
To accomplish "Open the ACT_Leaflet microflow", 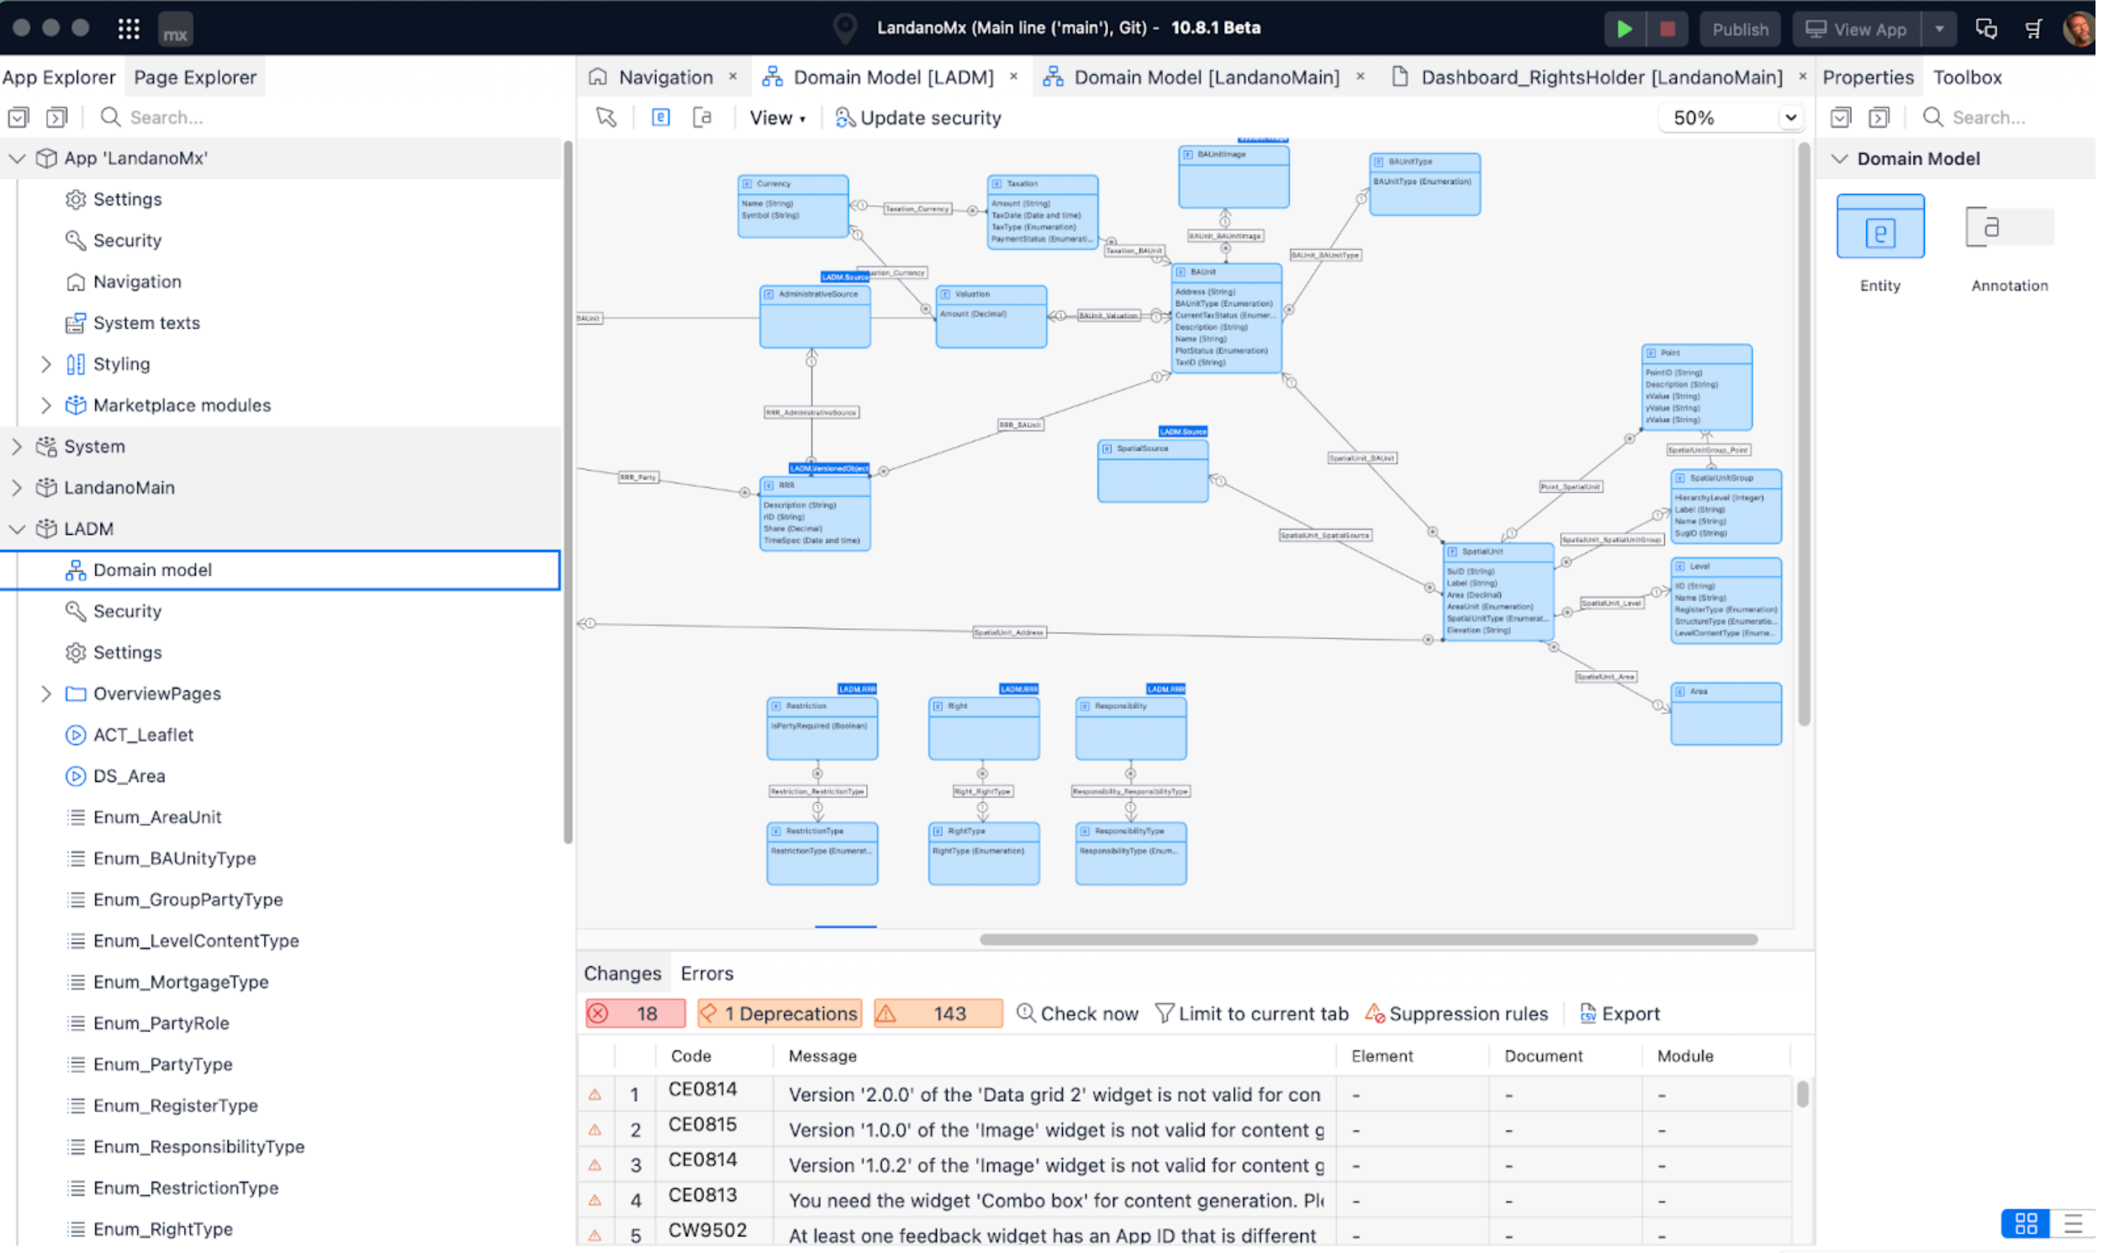I will [144, 736].
